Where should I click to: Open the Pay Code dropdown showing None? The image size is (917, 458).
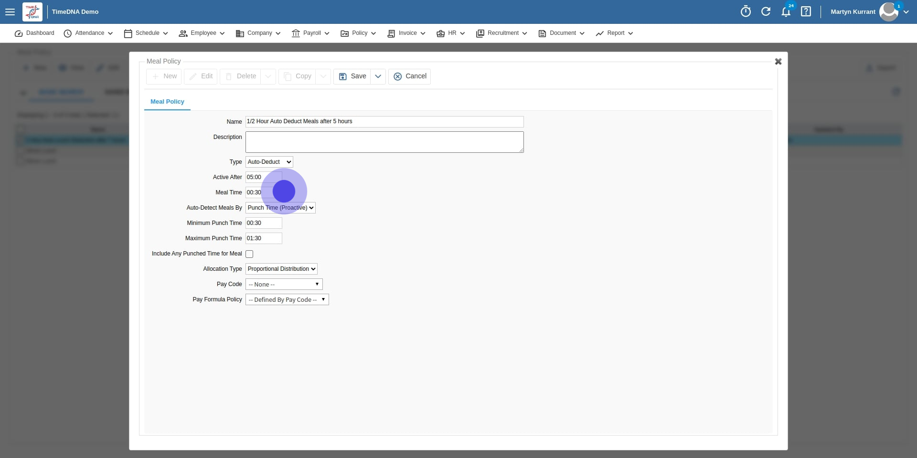pos(284,284)
